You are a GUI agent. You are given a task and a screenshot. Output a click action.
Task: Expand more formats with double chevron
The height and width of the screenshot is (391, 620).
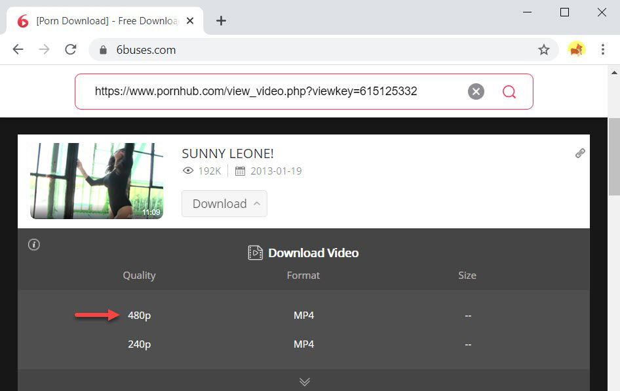coord(305,382)
